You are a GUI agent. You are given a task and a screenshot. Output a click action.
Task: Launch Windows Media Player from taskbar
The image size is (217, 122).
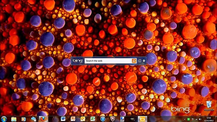(23, 119)
